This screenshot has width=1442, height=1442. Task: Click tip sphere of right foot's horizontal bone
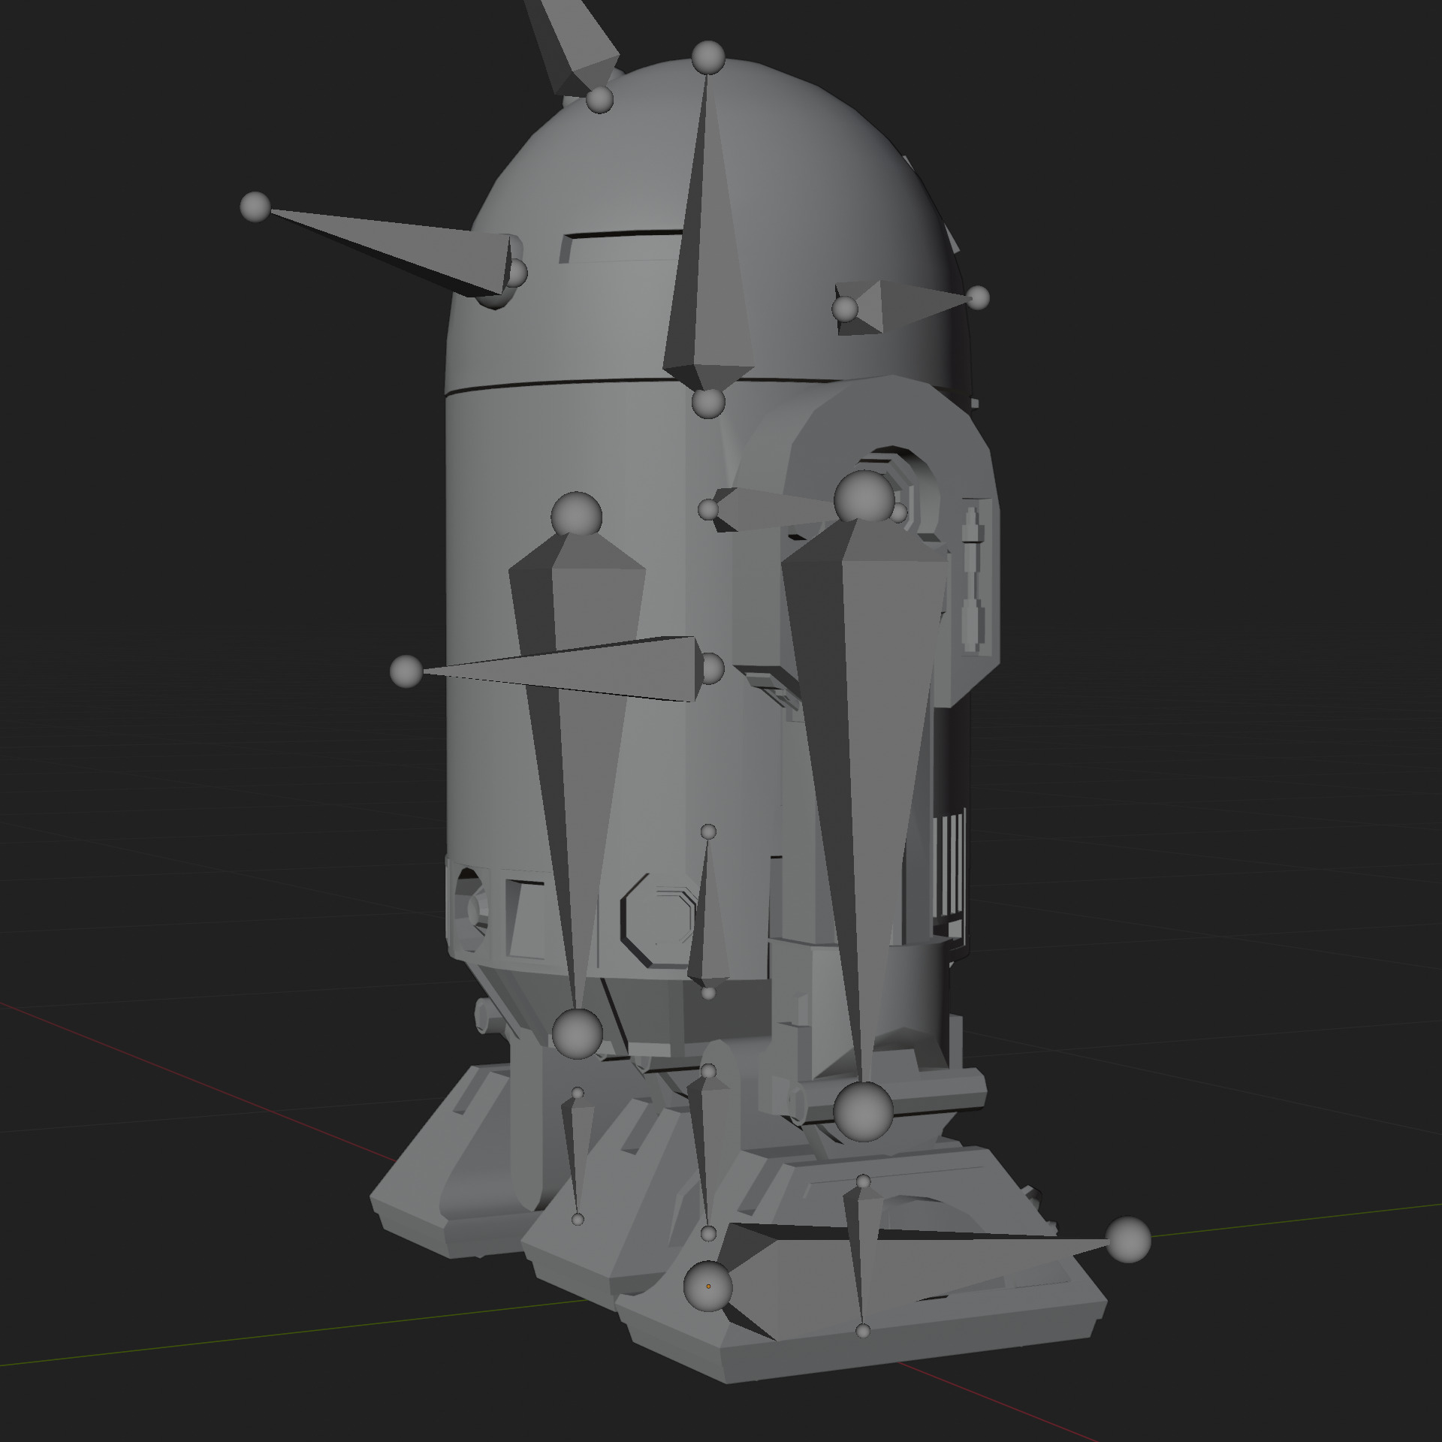click(1128, 1240)
